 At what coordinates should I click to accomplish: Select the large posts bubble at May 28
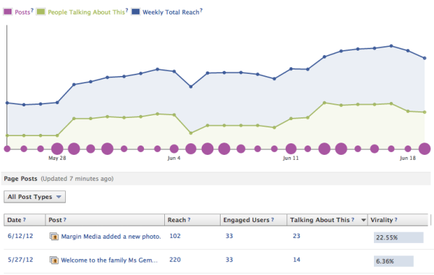point(57,148)
